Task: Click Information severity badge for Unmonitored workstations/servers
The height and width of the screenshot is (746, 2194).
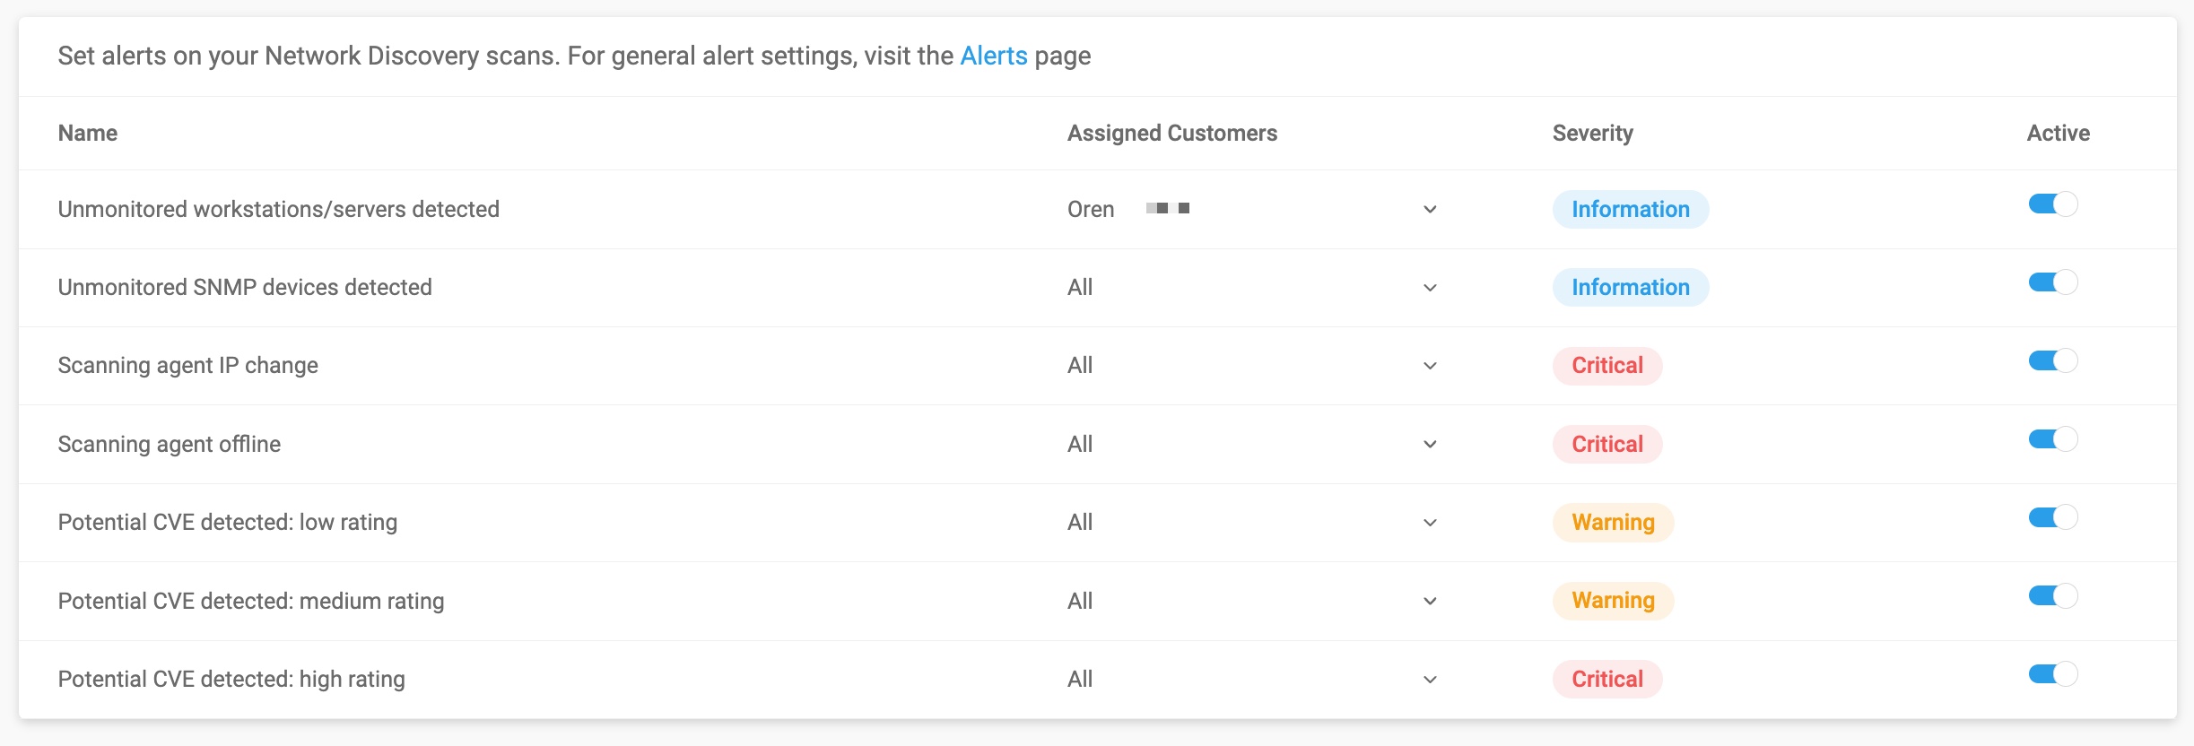Action: pyautogui.click(x=1631, y=209)
